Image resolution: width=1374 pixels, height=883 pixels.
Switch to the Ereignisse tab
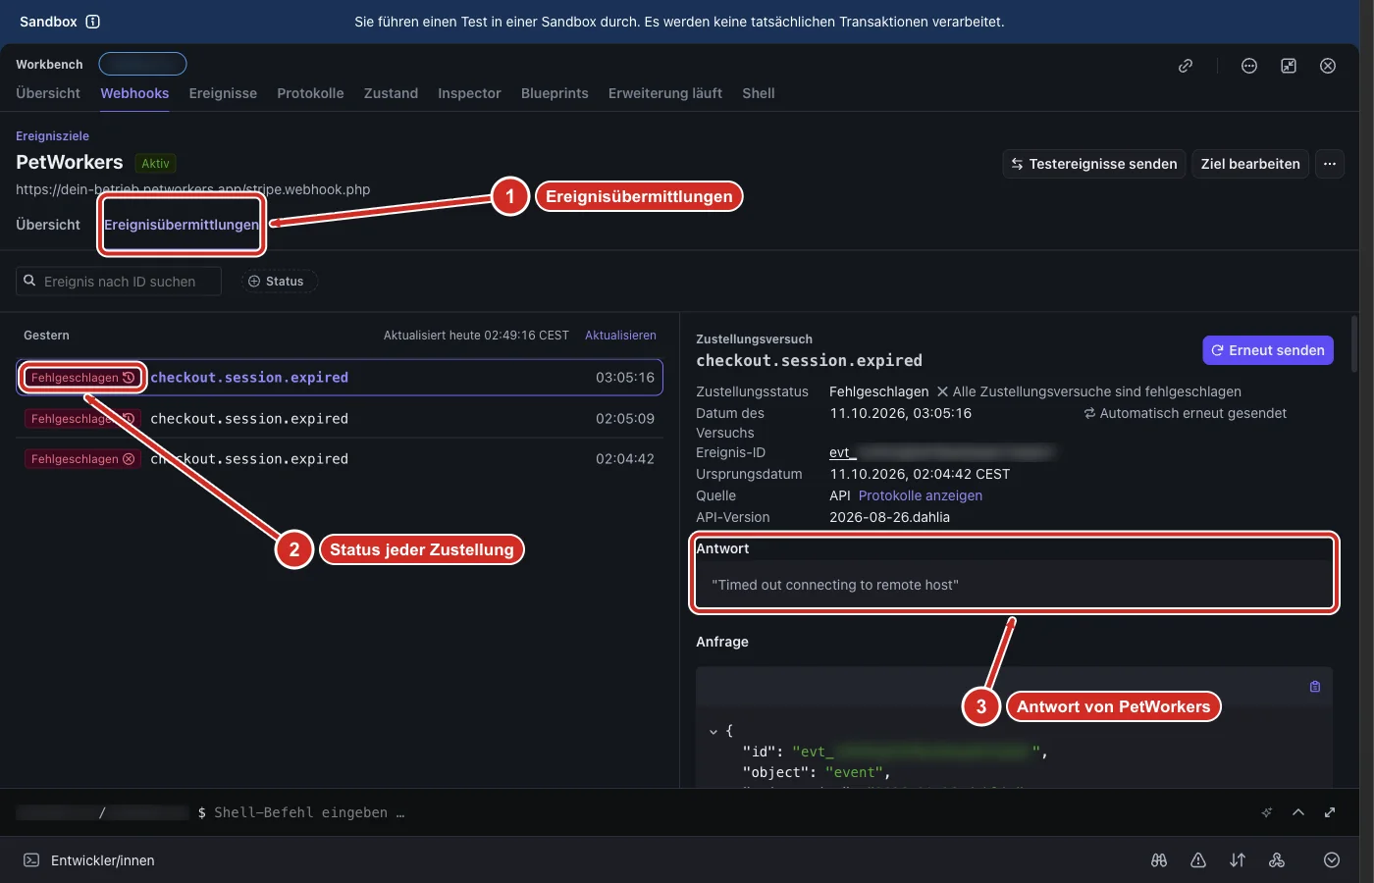tap(223, 93)
